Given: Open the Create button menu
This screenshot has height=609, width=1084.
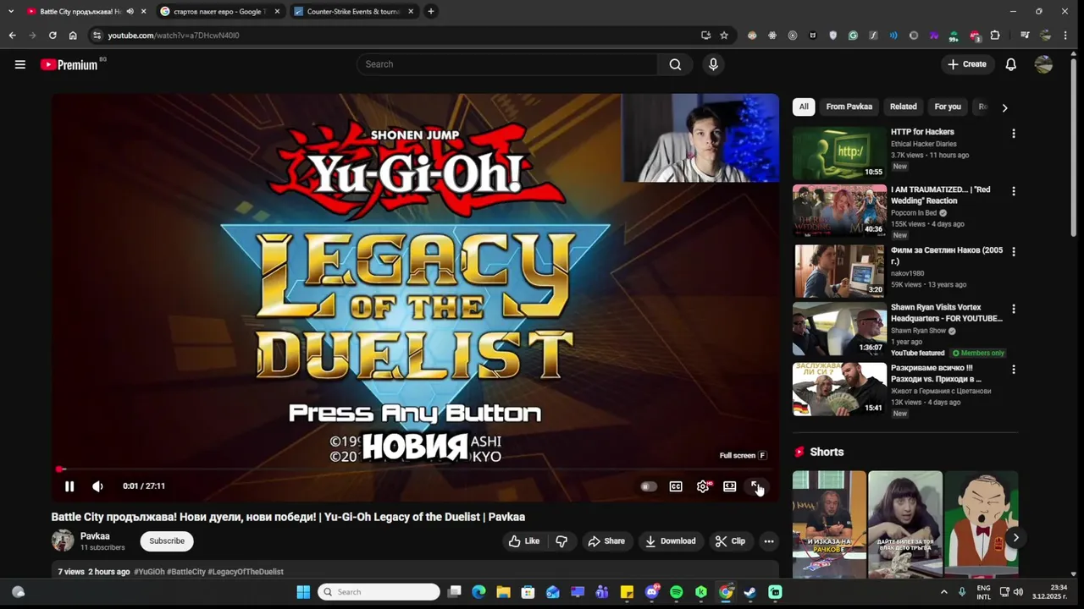Looking at the screenshot, I should coord(967,64).
